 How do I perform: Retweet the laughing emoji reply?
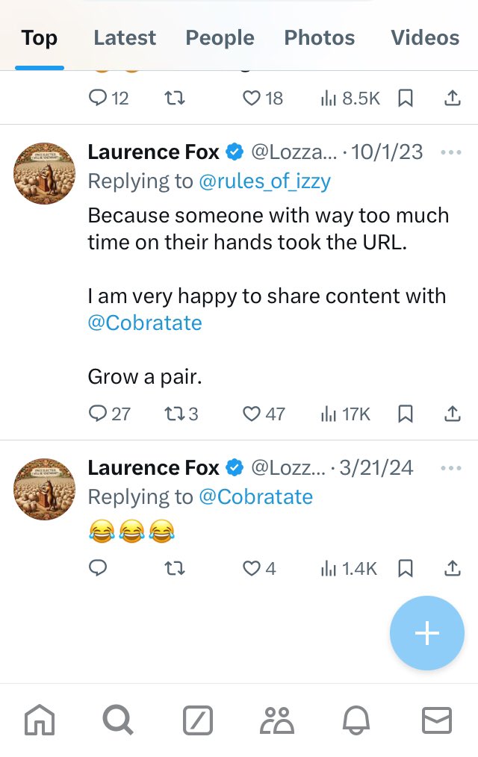pos(175,569)
